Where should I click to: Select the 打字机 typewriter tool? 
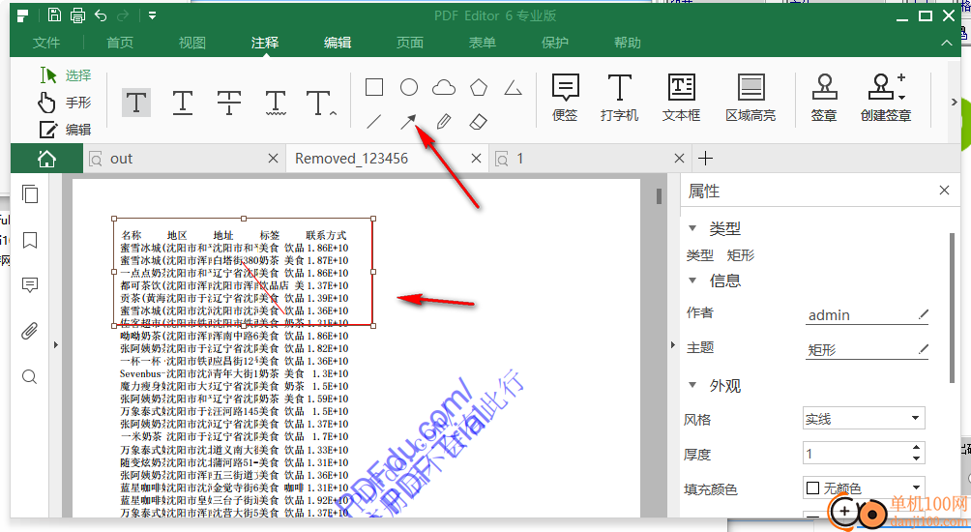(x=619, y=98)
